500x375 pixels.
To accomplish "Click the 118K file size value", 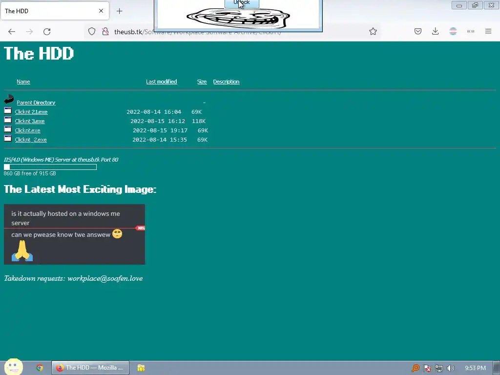I will (199, 121).
